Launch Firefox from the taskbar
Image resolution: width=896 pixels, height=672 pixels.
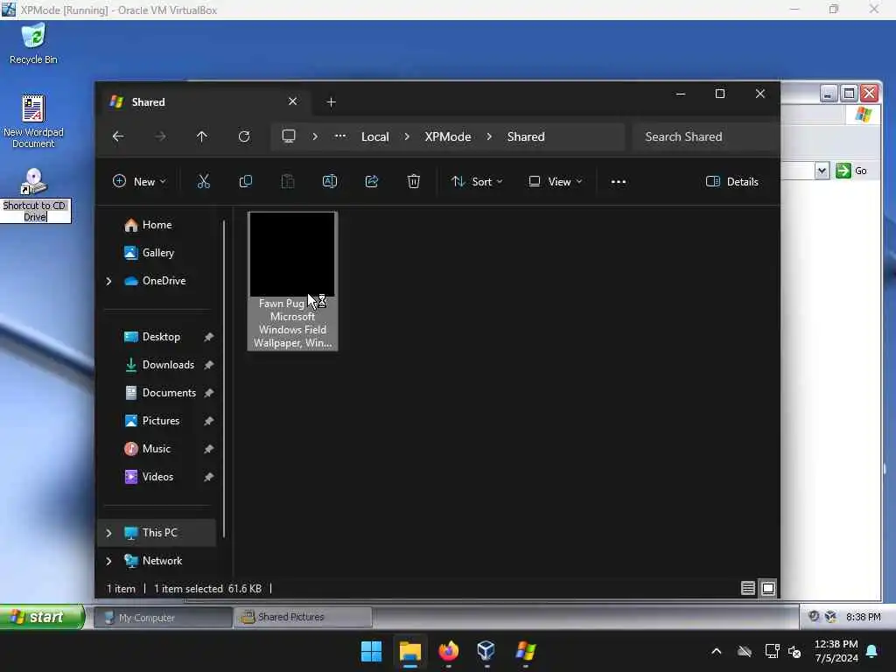click(449, 651)
